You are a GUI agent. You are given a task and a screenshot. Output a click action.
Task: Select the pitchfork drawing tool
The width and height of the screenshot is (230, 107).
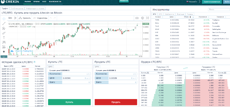(x=4, y=28)
